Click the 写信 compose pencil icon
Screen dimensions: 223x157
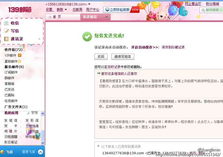pos(6,31)
